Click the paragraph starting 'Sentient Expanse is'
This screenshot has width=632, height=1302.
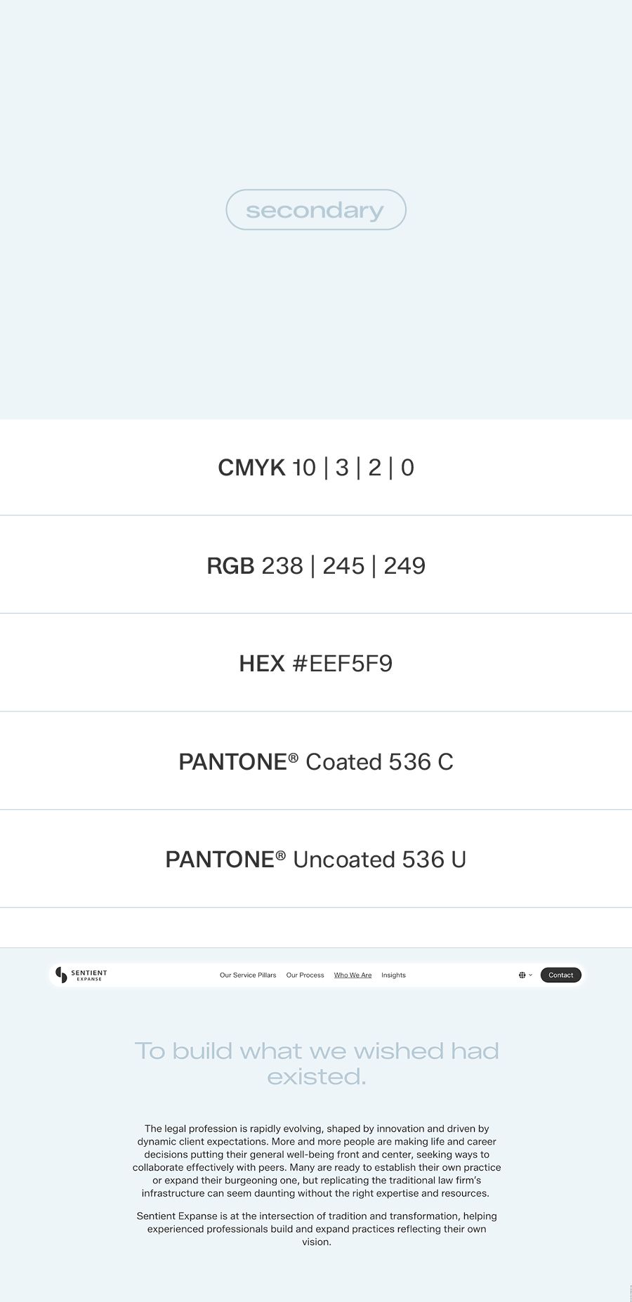click(317, 1229)
